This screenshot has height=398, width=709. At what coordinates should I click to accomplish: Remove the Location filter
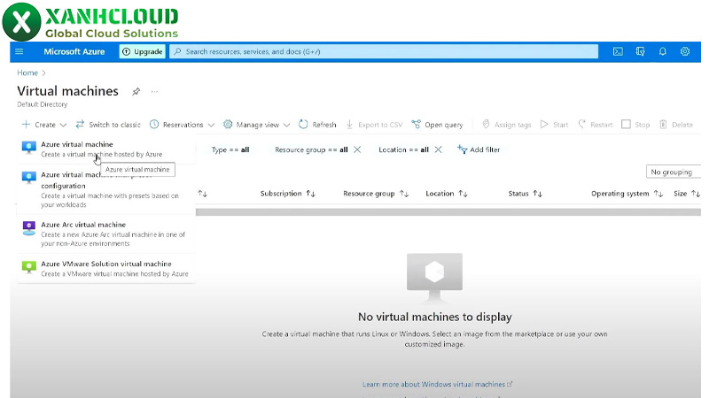pos(438,149)
